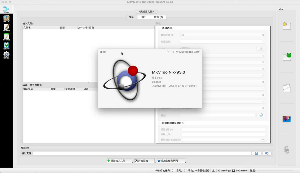Open the dropdown arrow beside 开始混流
The height and width of the screenshot is (173, 300).
coord(155,162)
